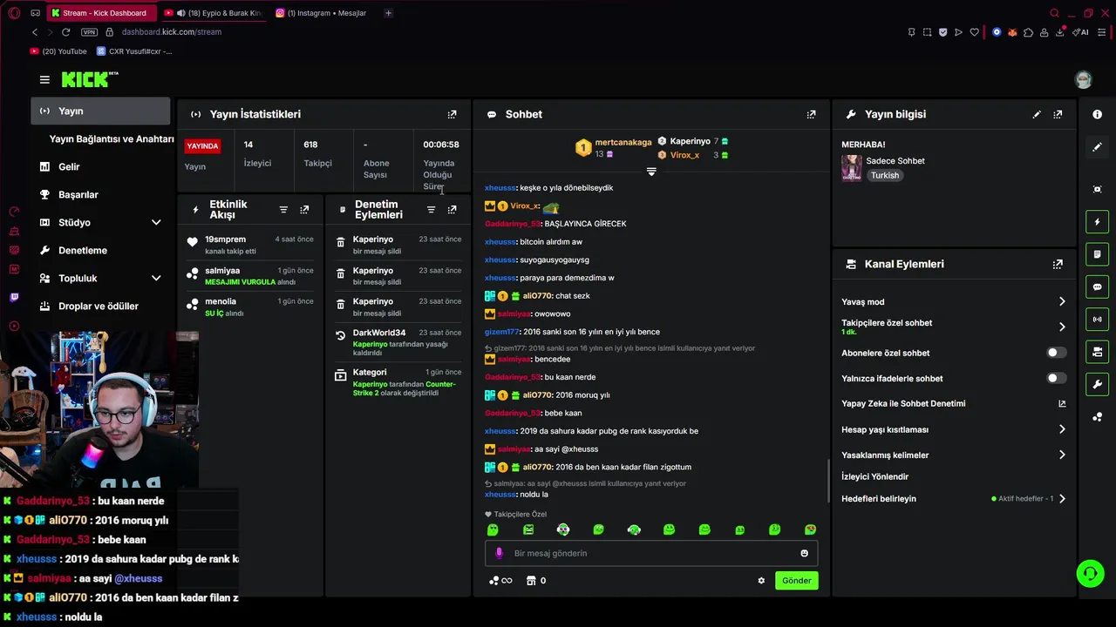Enable Yalnızca ifadelerle sohbet toggle

[x=1056, y=378]
